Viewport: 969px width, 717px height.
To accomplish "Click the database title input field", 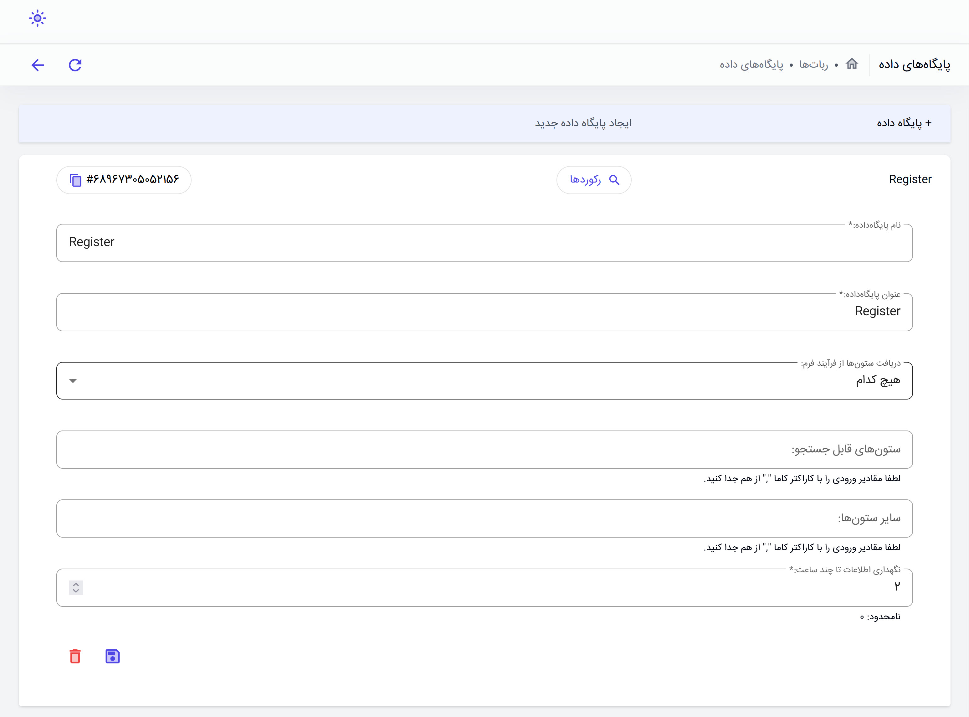I will pyautogui.click(x=484, y=312).
